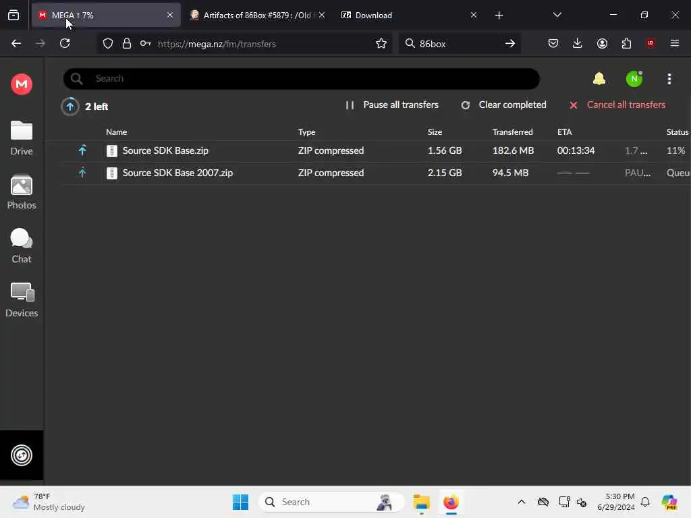Image resolution: width=691 pixels, height=518 pixels.
Task: Click the upload progress circle next to 2 left
Action: point(70,106)
